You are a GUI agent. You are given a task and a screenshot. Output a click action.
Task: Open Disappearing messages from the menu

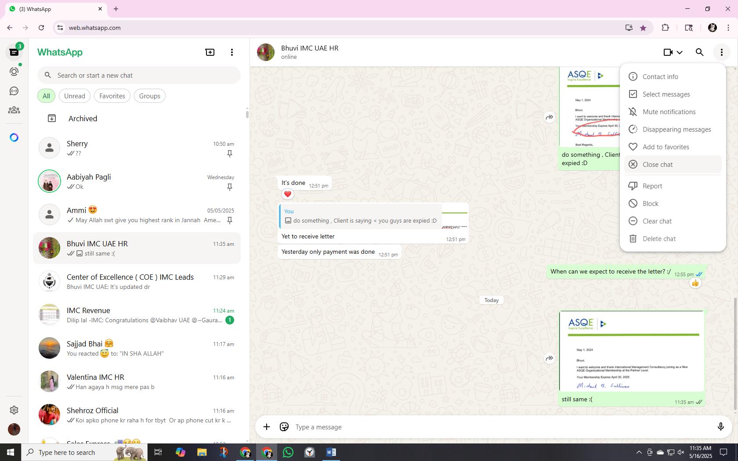pos(673,129)
